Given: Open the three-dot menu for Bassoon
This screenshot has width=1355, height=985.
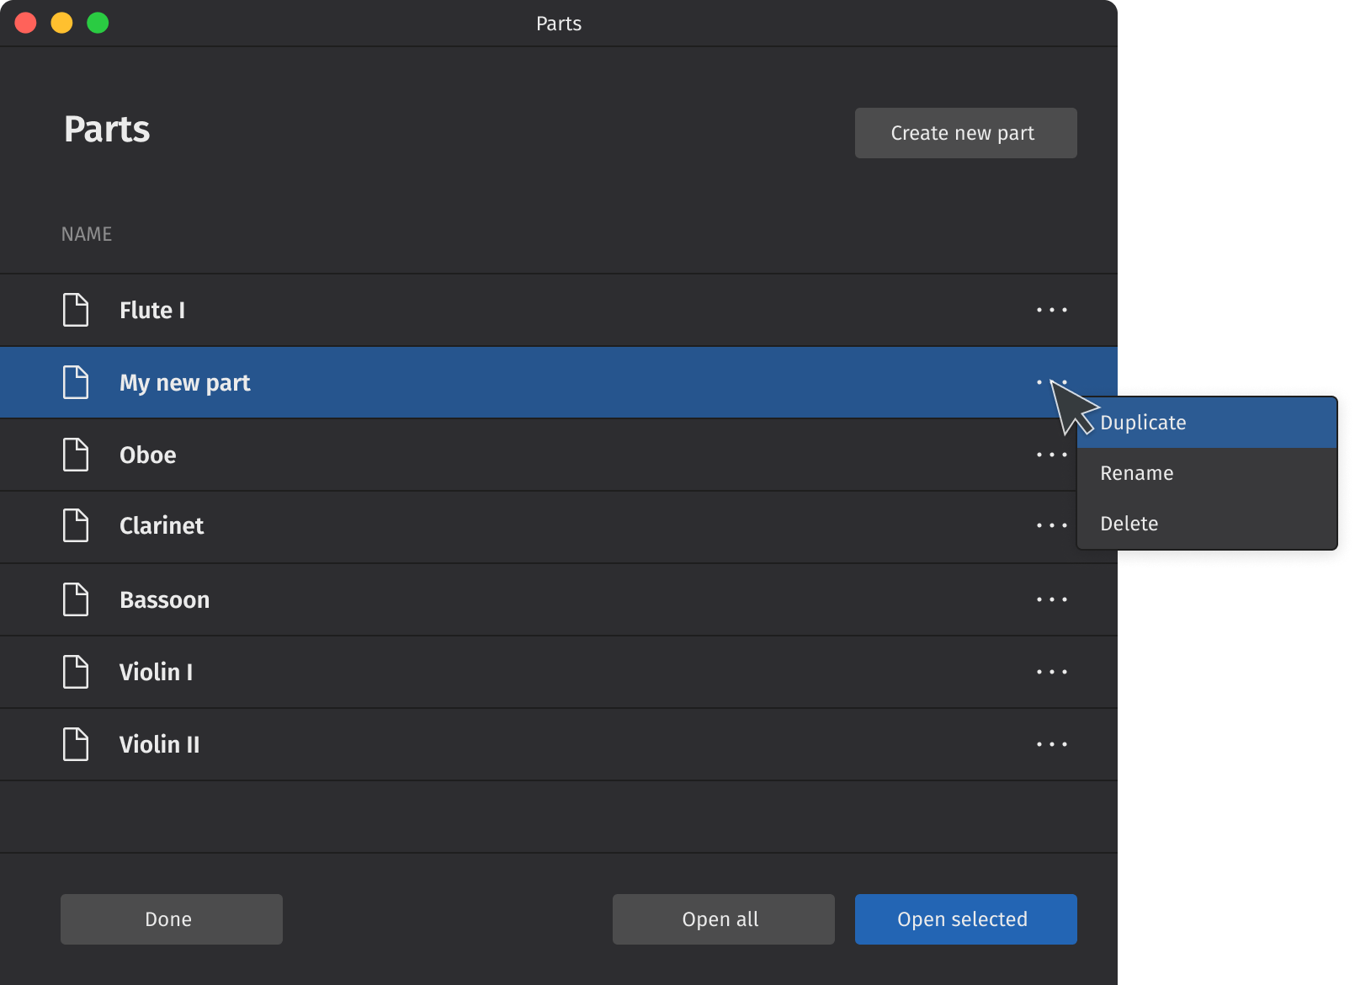Looking at the screenshot, I should pos(1052,599).
